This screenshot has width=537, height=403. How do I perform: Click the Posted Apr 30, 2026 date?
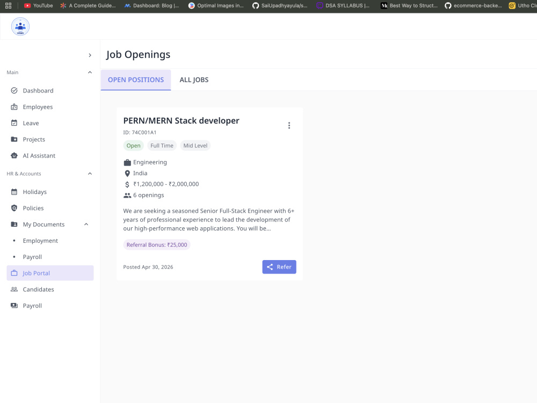coord(148,267)
